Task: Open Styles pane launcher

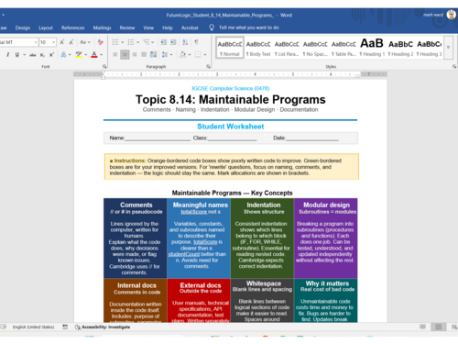Action: coord(454,66)
